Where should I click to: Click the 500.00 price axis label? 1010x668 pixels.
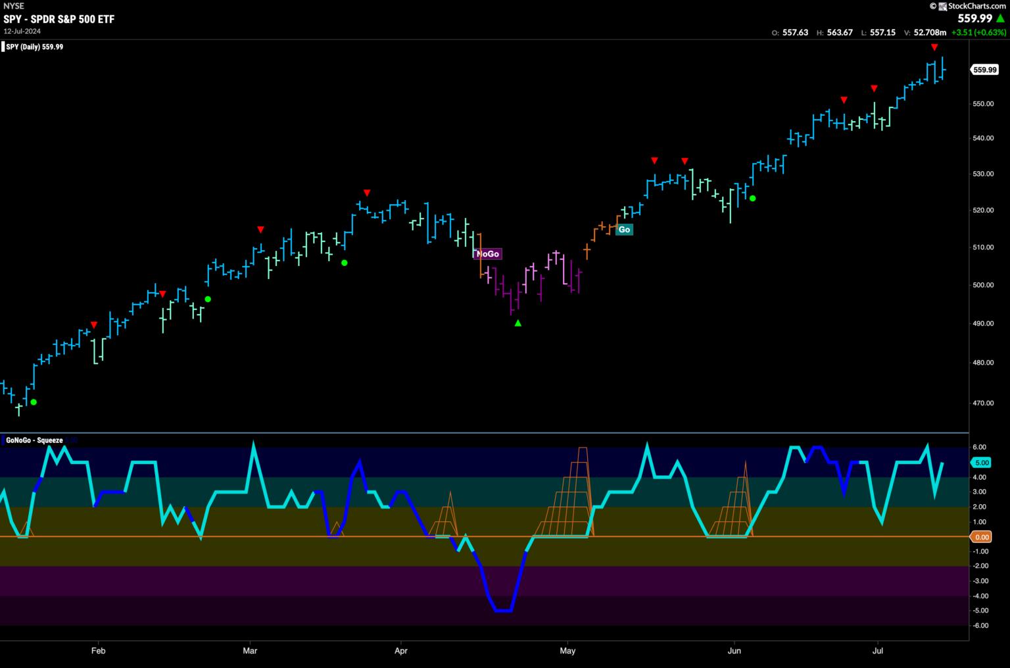pos(983,286)
